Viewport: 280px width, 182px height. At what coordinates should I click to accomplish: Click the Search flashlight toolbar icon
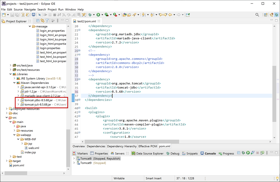(x=134, y=15)
